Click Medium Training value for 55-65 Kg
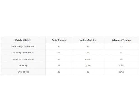Viewport: 140px width, 112px height. [88, 53]
